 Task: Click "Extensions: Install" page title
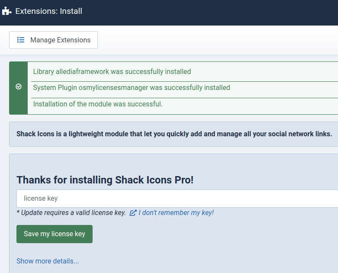pyautogui.click(x=49, y=11)
